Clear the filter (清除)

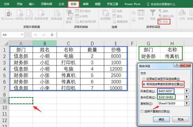163,11
